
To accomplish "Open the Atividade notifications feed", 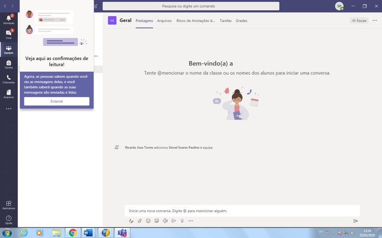I will (x=8, y=19).
